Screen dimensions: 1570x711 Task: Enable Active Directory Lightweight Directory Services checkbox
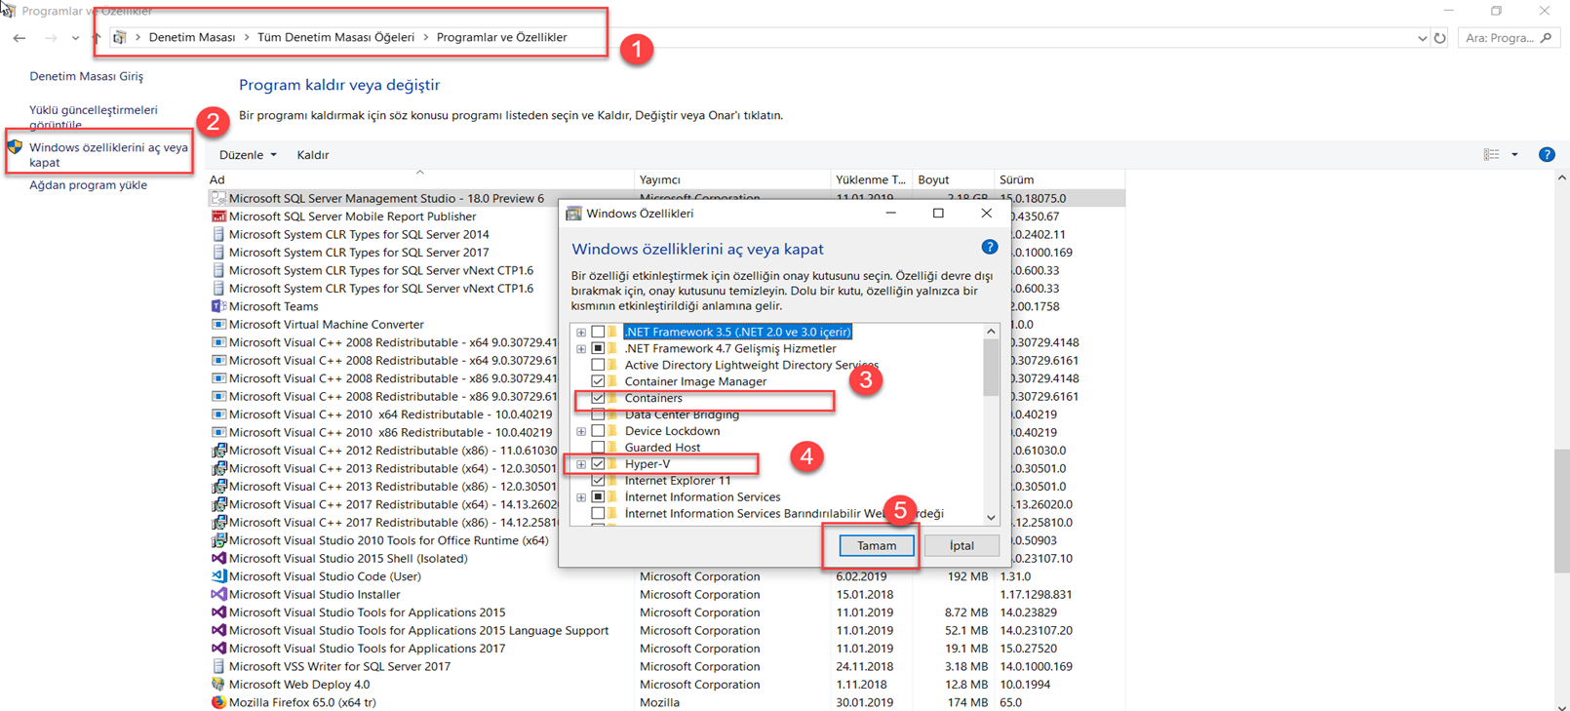(x=598, y=365)
